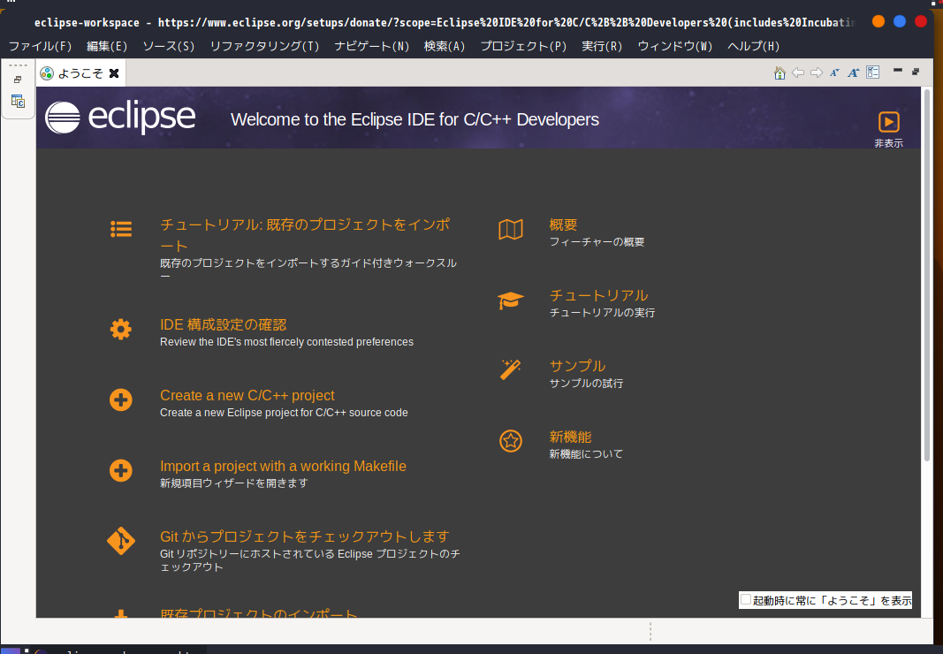This screenshot has width=943, height=654.
Task: Open the サンプル link
Action: tap(577, 366)
